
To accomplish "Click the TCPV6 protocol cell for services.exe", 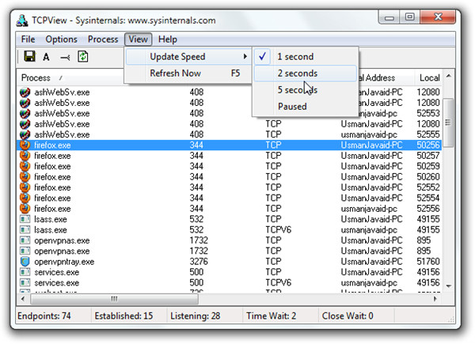I will 278,282.
